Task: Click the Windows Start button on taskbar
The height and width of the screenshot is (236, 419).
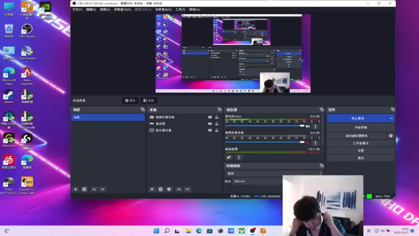Action: 156,231
